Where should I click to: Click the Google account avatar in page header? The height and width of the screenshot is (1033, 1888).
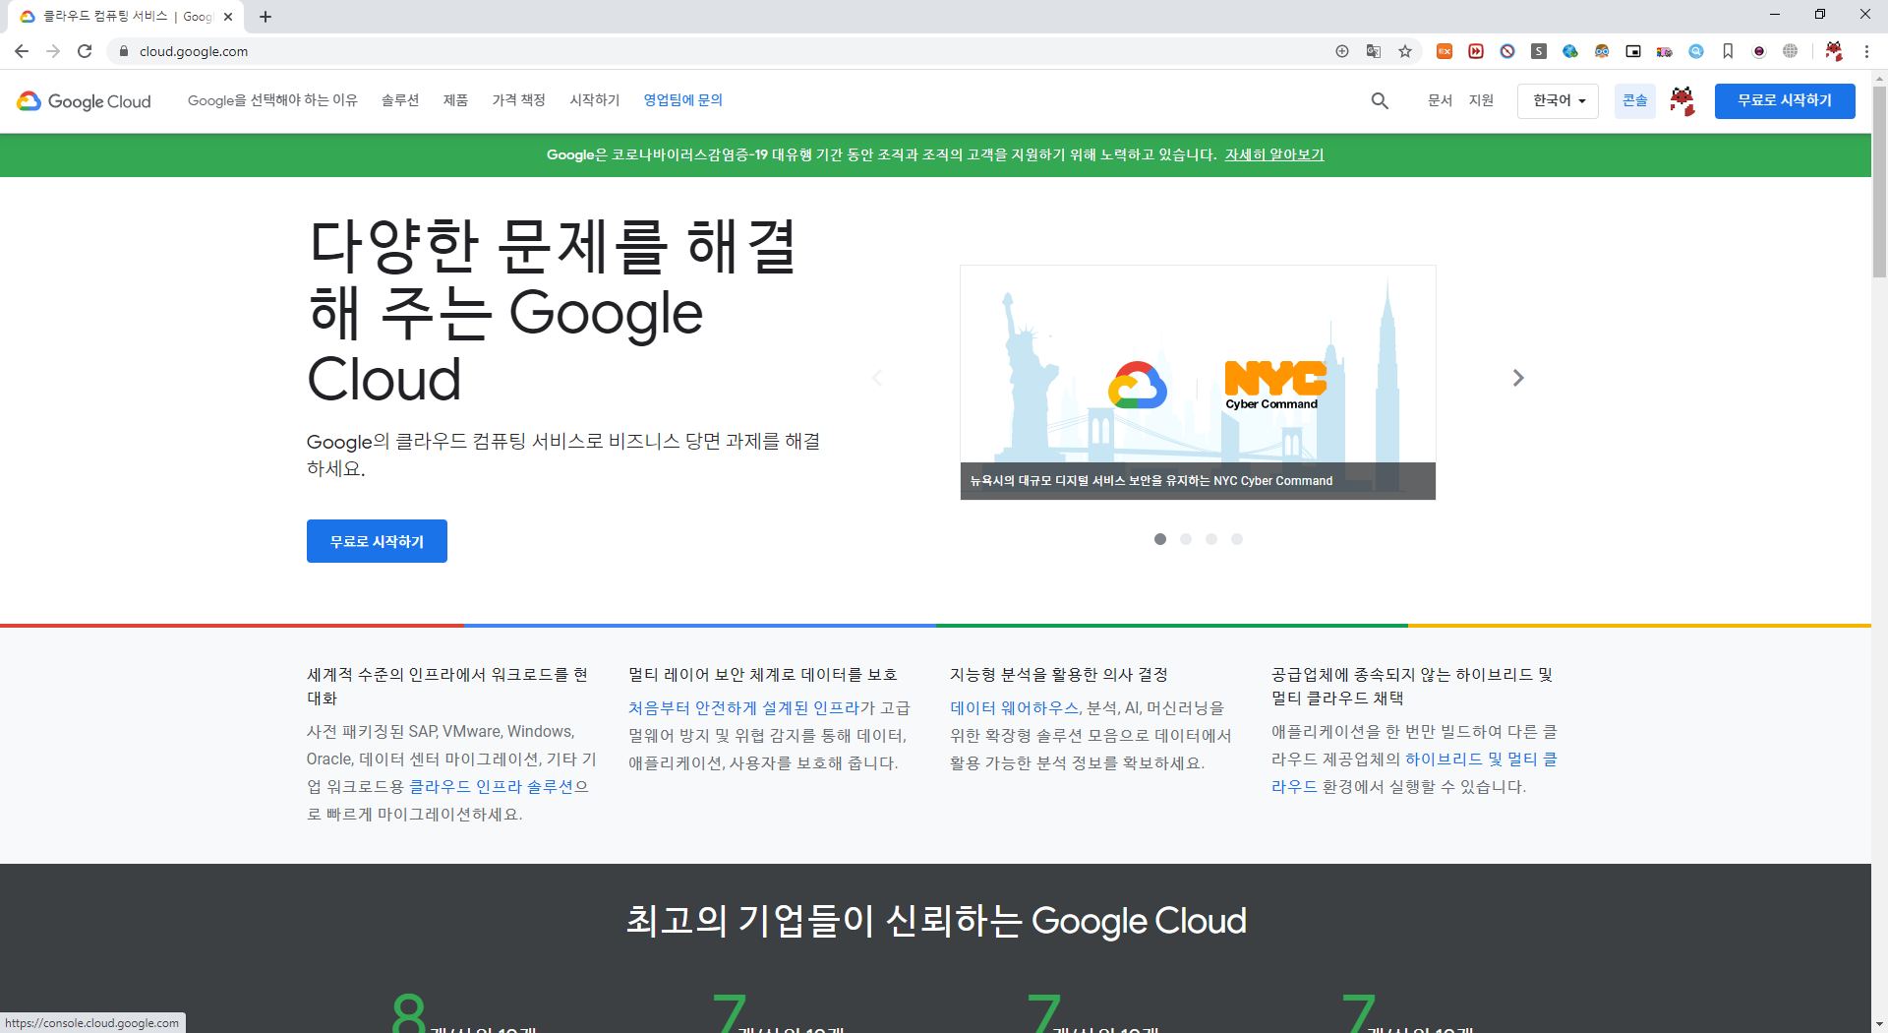[x=1682, y=100]
